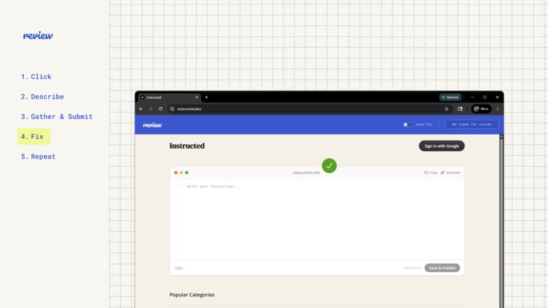
Task: Click the review logo in blue toolbar
Action: coord(152,125)
